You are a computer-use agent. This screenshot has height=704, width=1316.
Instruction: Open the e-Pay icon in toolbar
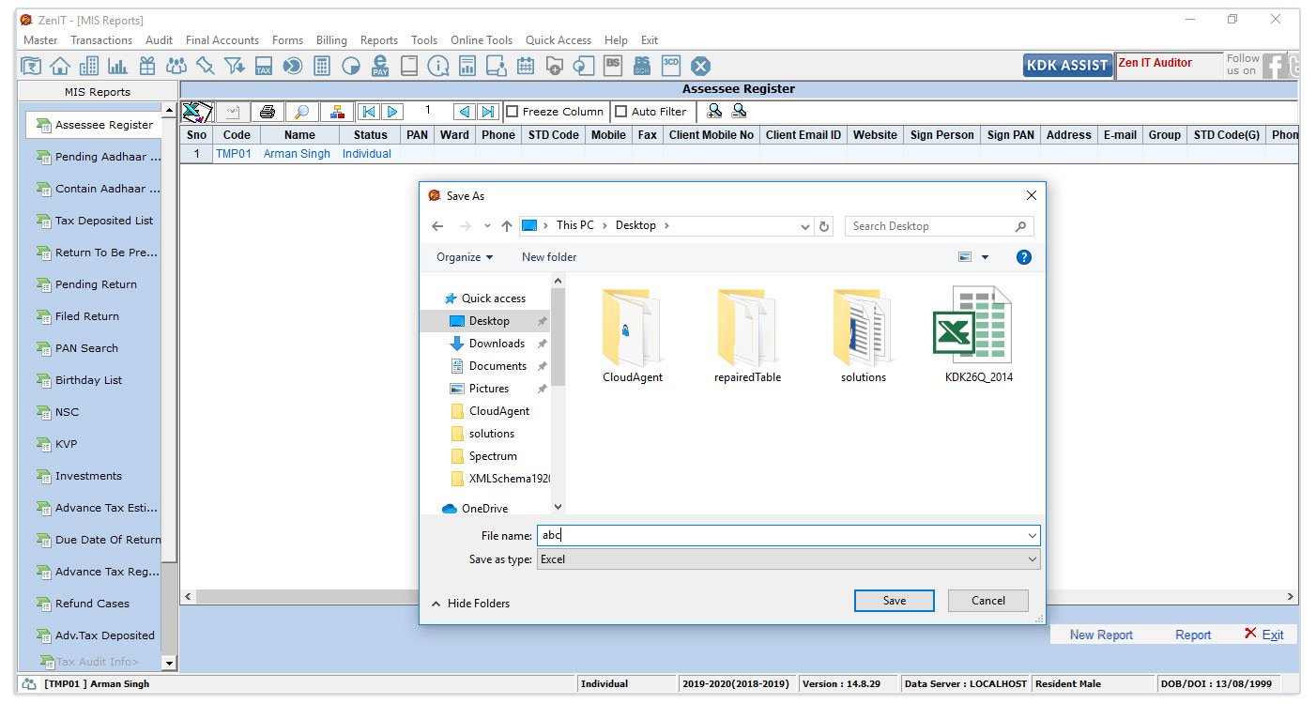tap(380, 66)
